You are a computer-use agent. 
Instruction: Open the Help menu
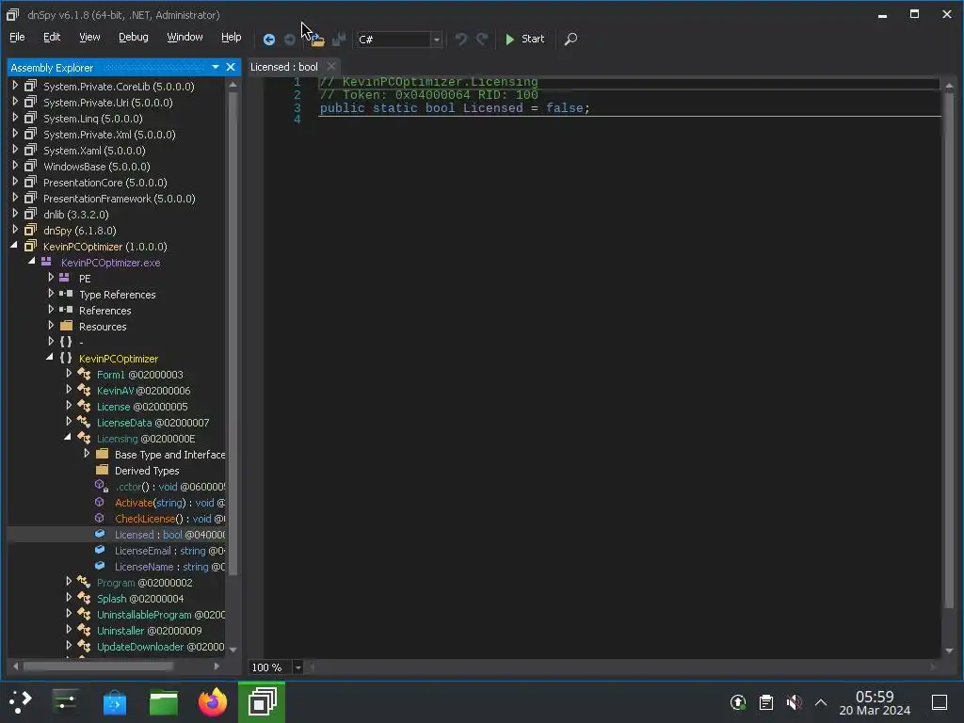tap(232, 37)
